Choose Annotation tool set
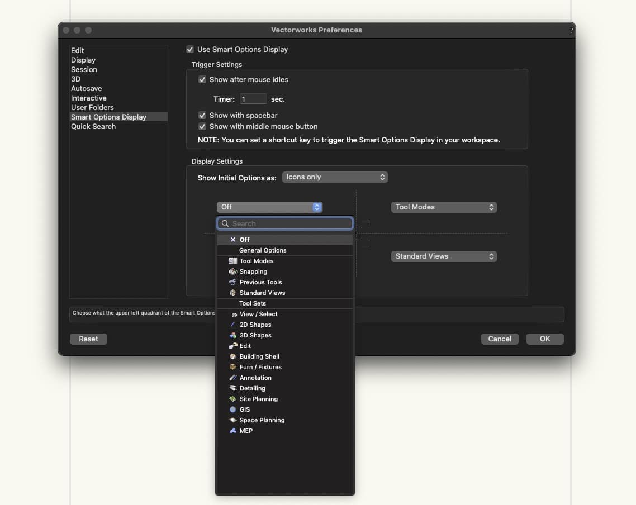This screenshot has width=636, height=505. (x=284, y=377)
